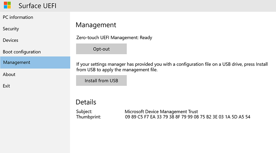Click the Details section heading

click(x=86, y=102)
